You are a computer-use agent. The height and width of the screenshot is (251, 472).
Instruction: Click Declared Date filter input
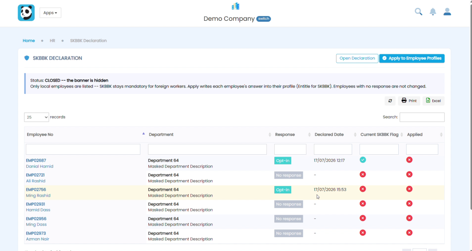coord(333,149)
